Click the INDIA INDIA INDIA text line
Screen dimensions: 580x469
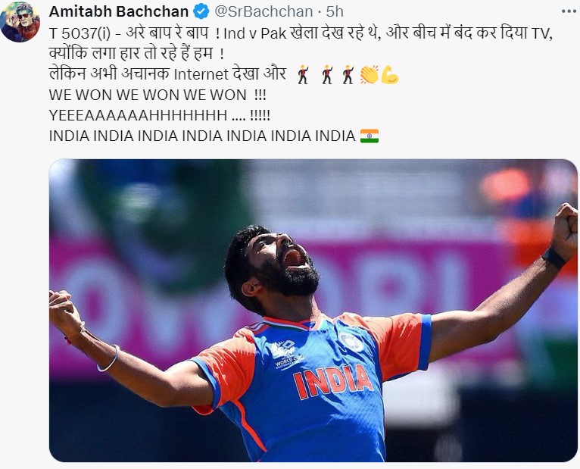coord(202,136)
